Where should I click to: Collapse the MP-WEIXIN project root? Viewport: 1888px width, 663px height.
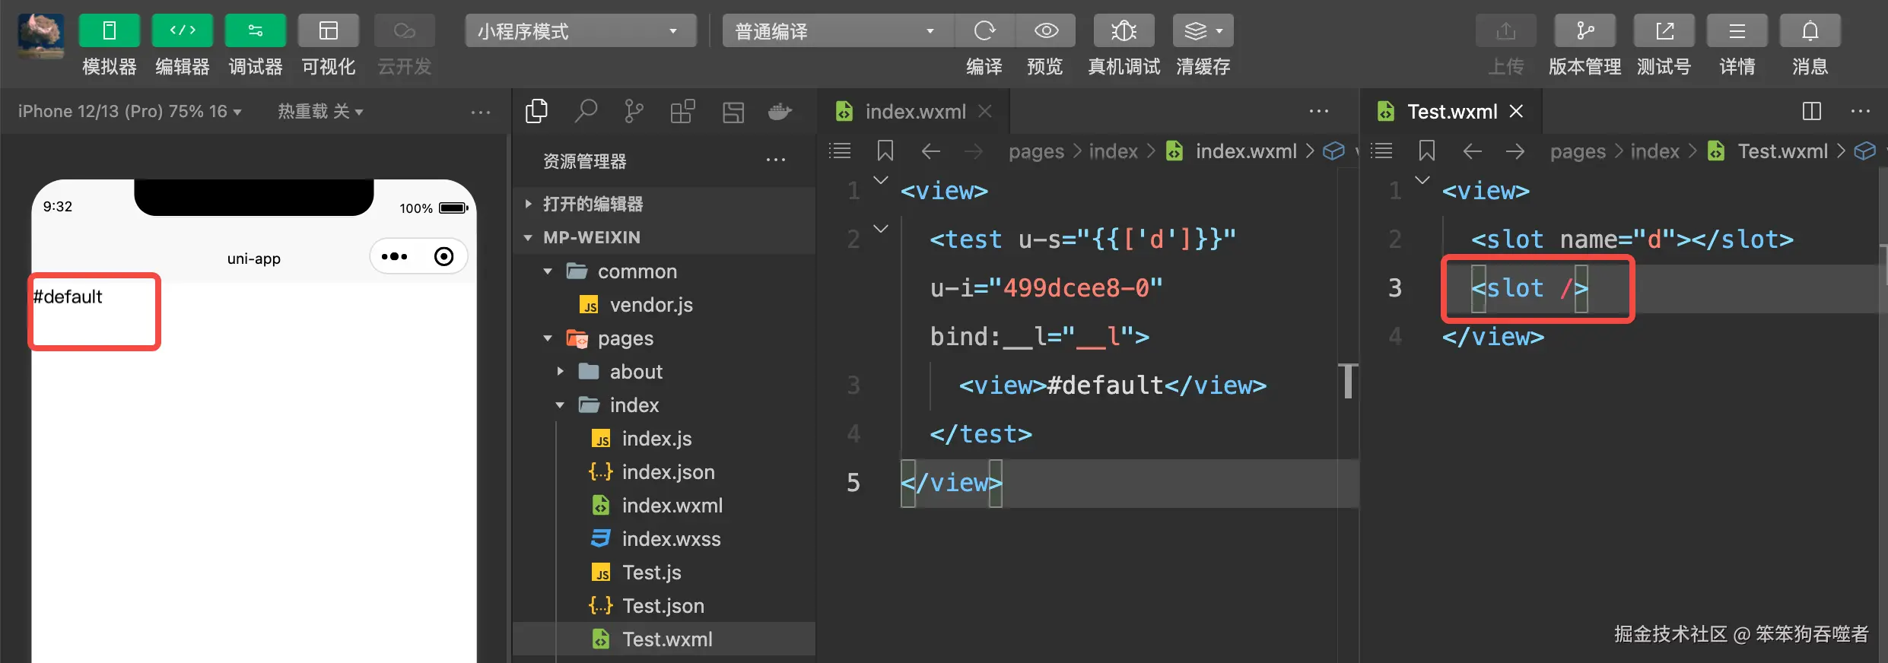(x=663, y=237)
